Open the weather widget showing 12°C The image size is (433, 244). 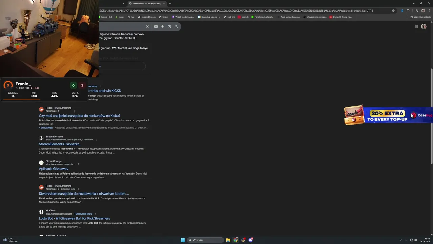point(10,240)
